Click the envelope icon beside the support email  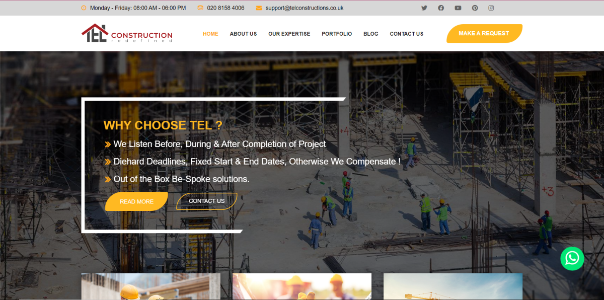point(259,8)
